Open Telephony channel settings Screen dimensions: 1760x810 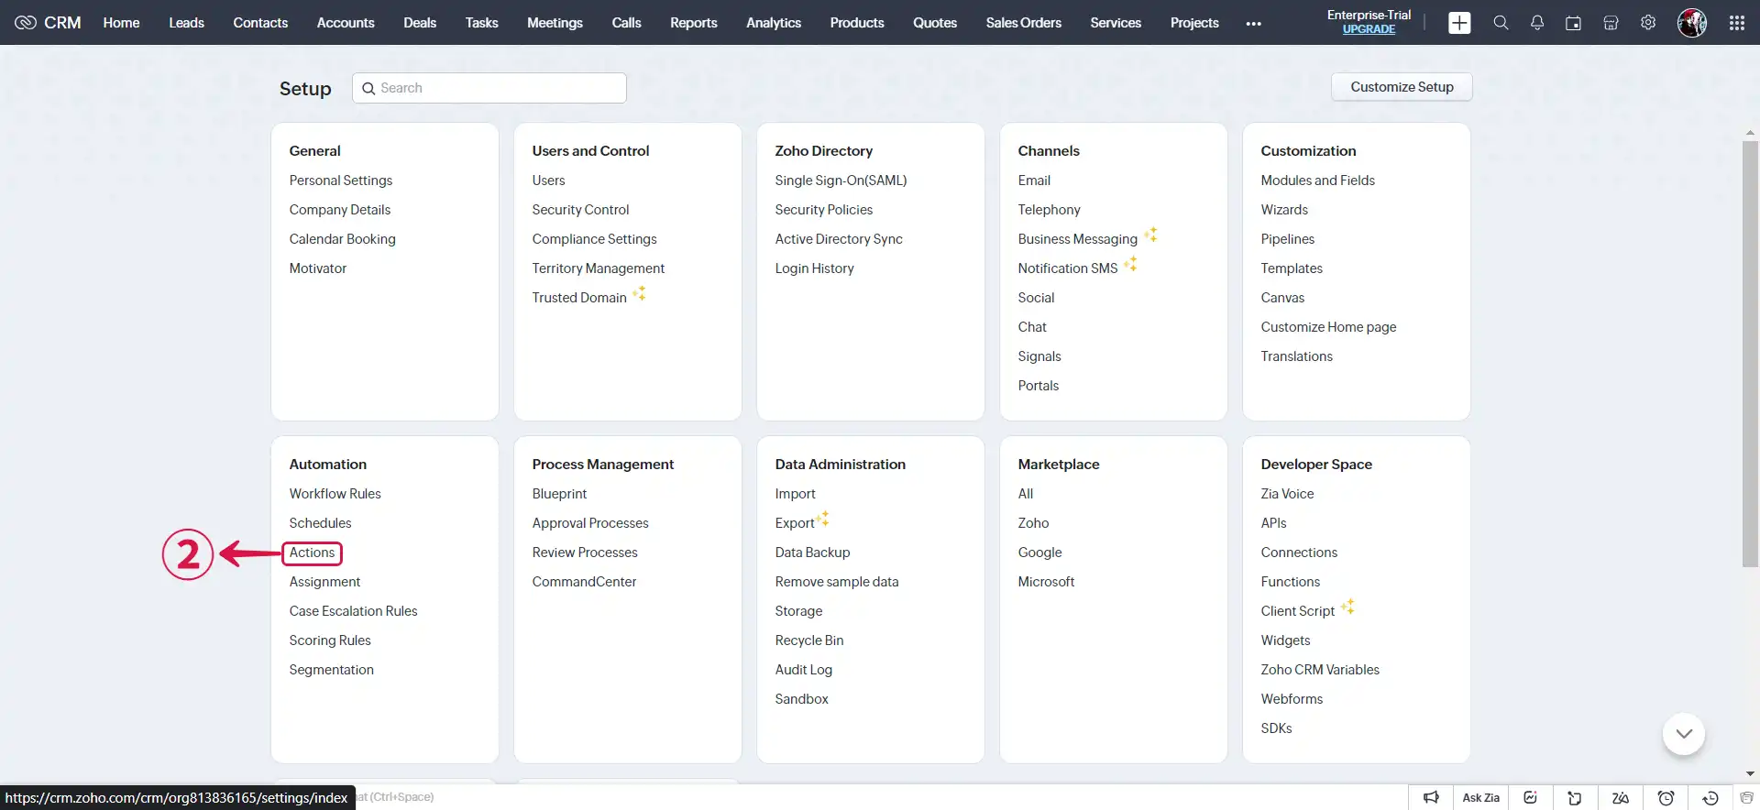coord(1049,210)
